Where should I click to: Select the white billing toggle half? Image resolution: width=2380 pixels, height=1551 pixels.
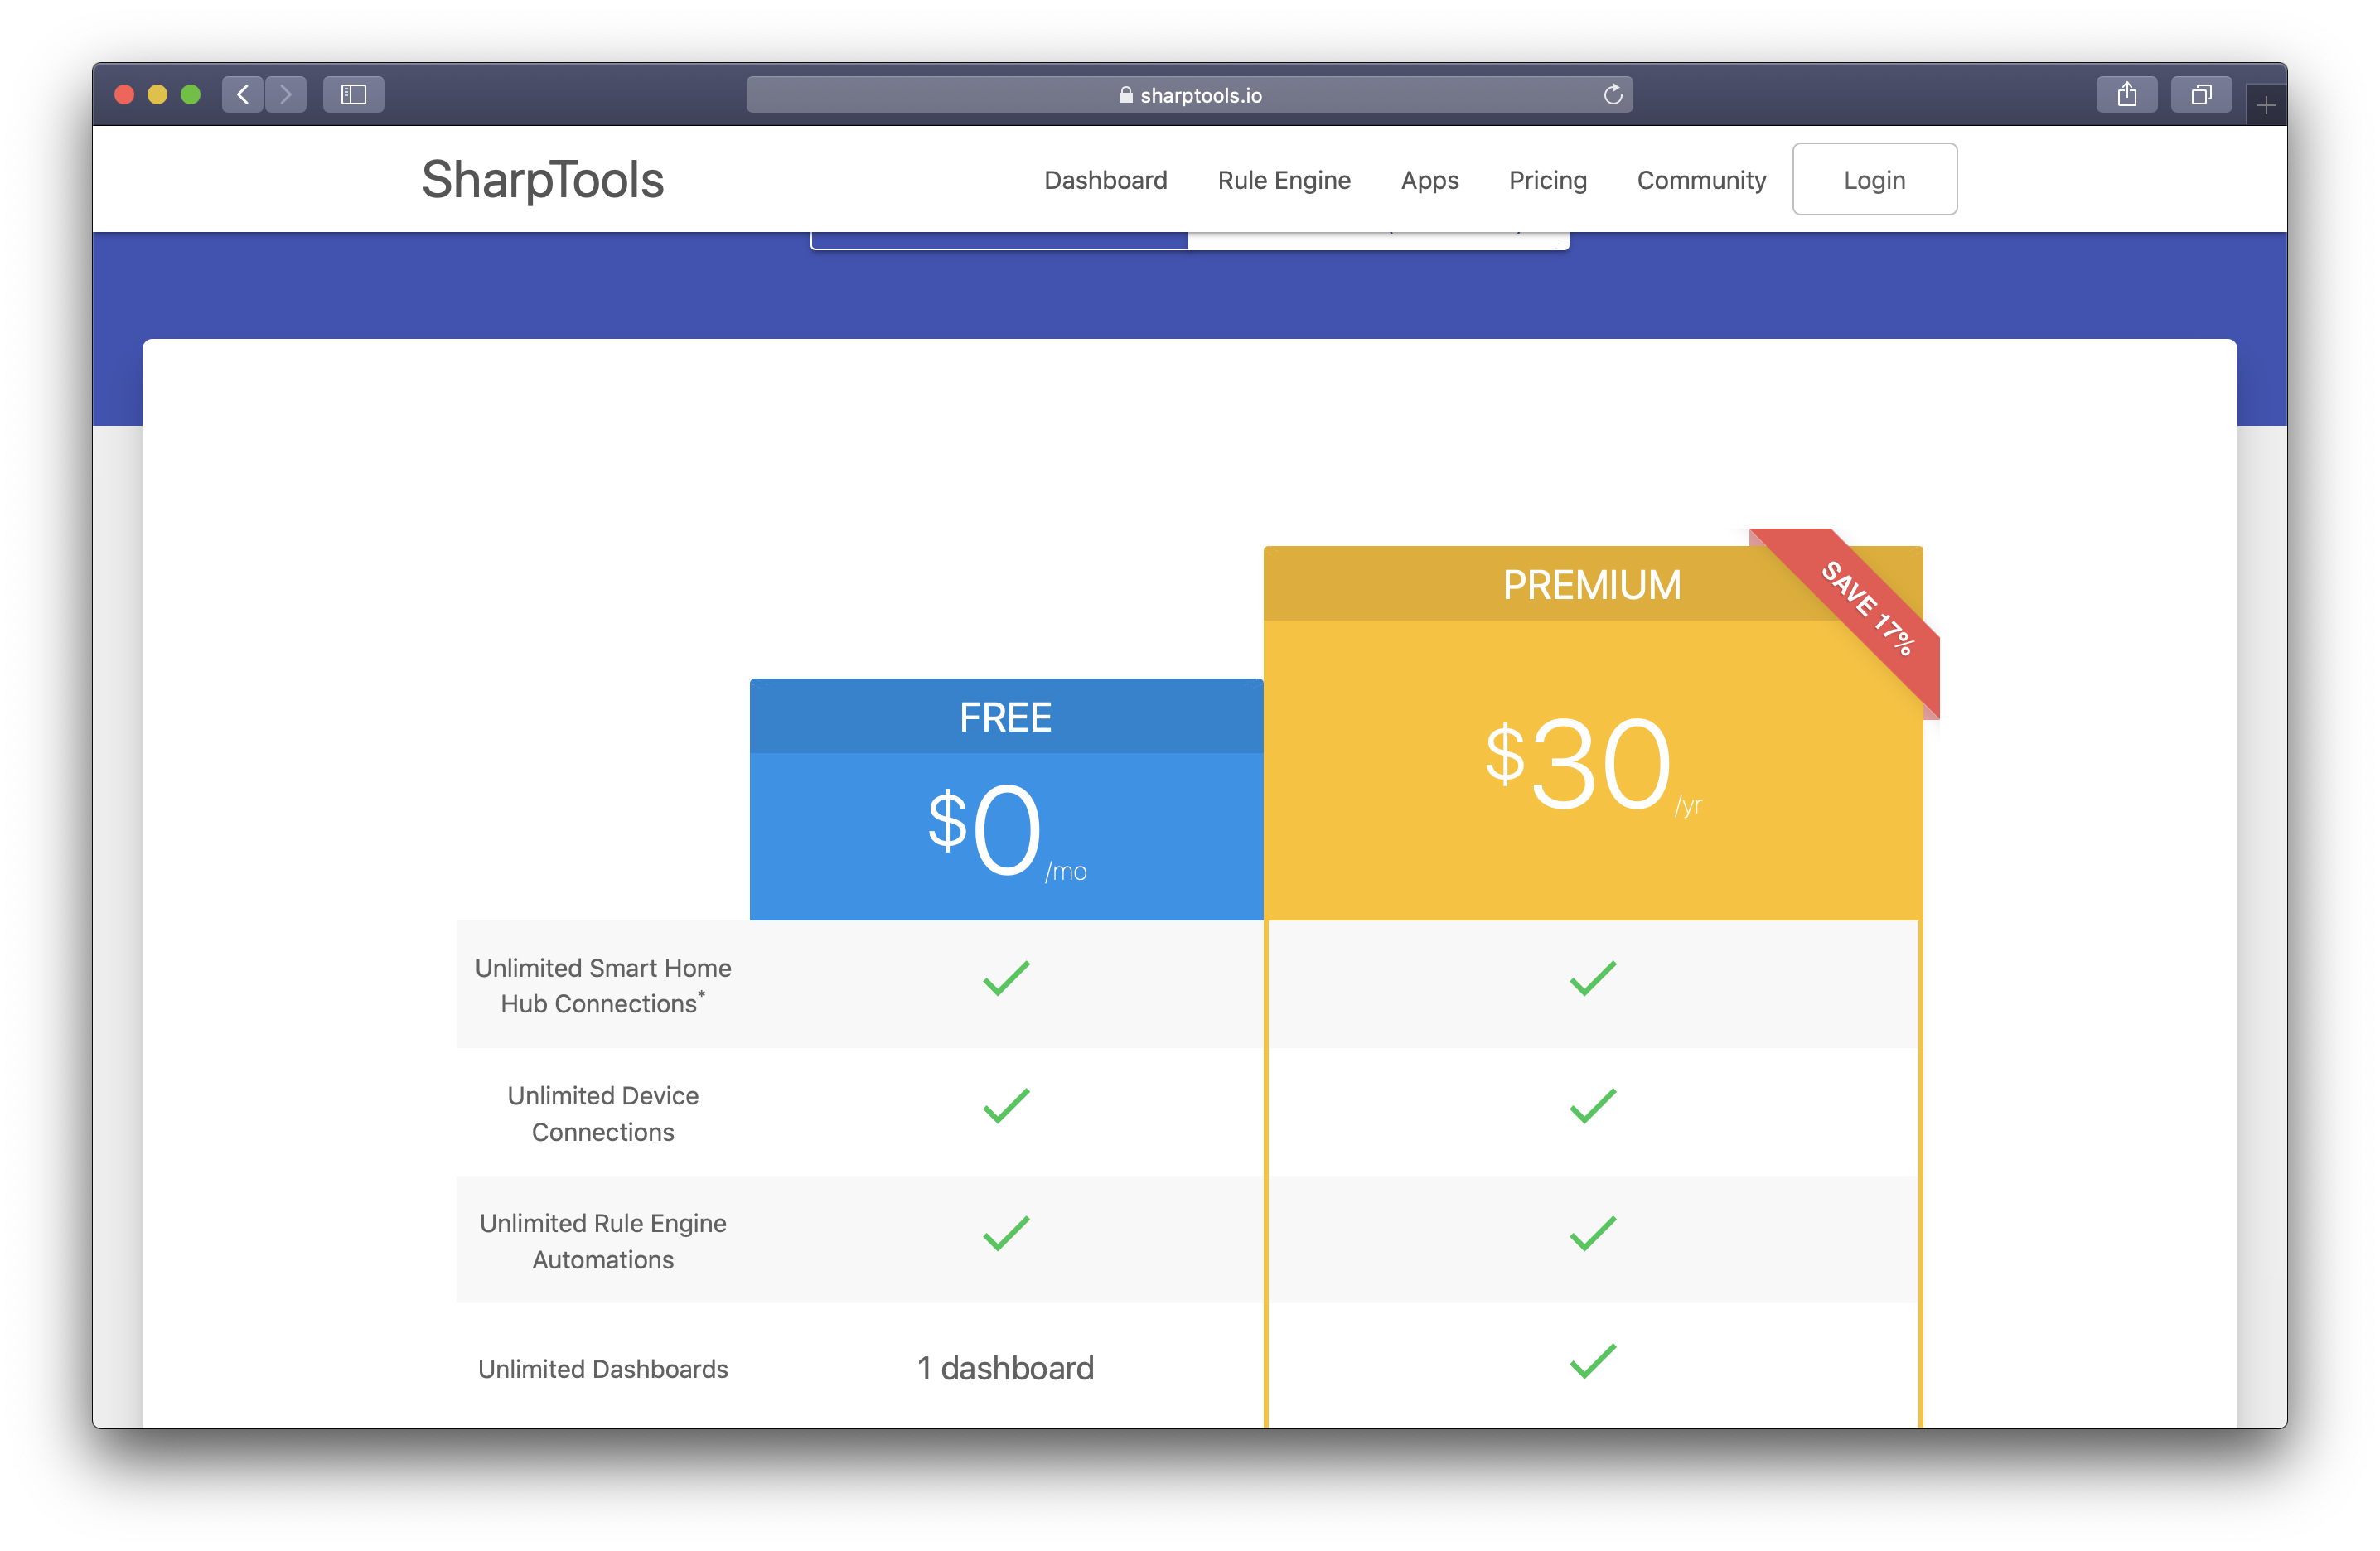click(x=1377, y=240)
